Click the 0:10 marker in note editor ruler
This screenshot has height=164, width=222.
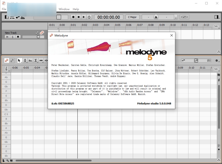(192, 68)
